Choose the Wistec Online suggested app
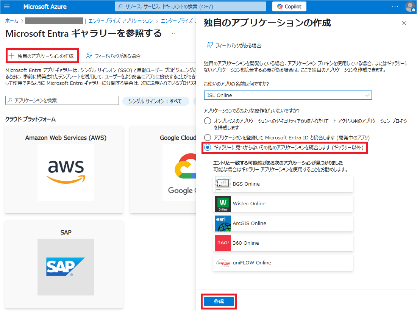 click(x=283, y=203)
